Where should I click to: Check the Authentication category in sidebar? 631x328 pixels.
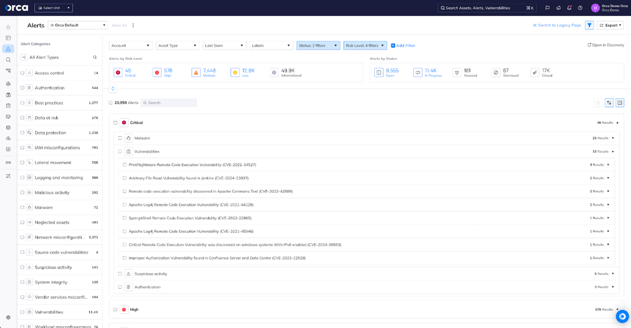pyautogui.click(x=23, y=88)
